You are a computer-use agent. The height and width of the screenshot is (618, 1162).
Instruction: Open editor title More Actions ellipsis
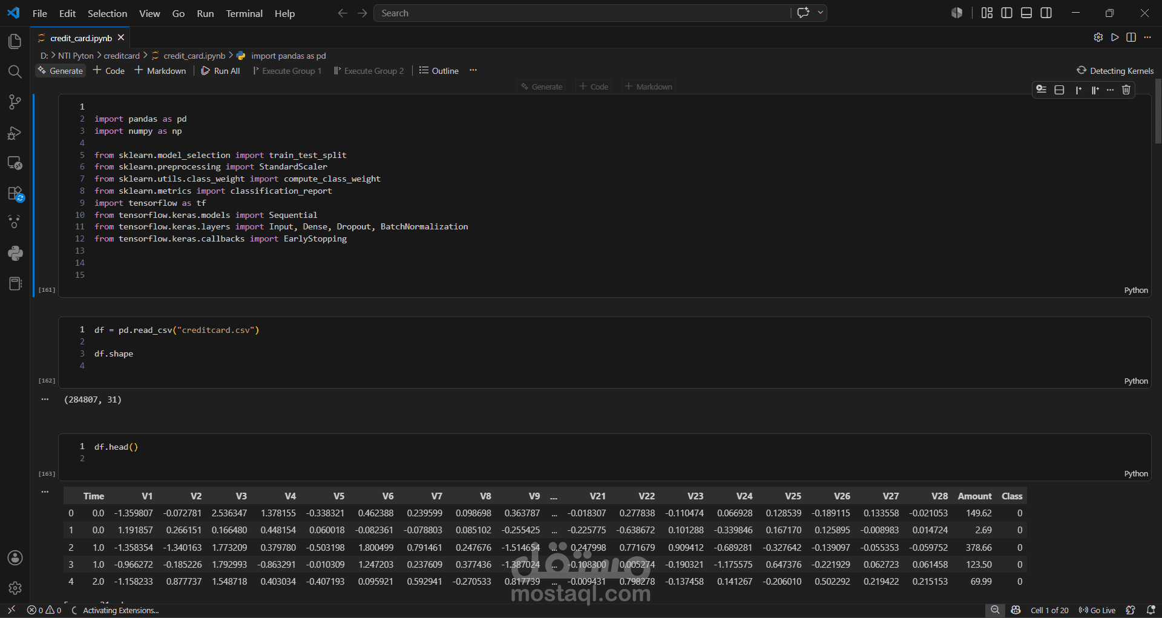pos(1147,38)
